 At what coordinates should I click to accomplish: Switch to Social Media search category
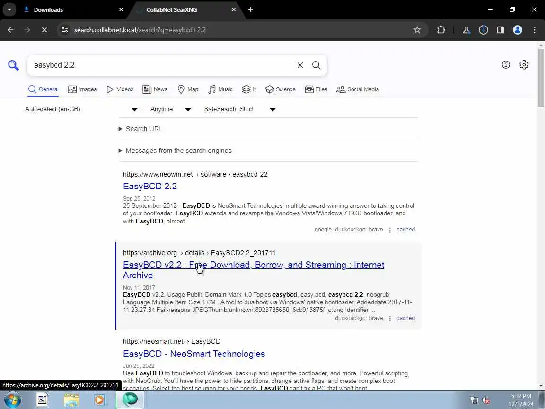point(357,89)
